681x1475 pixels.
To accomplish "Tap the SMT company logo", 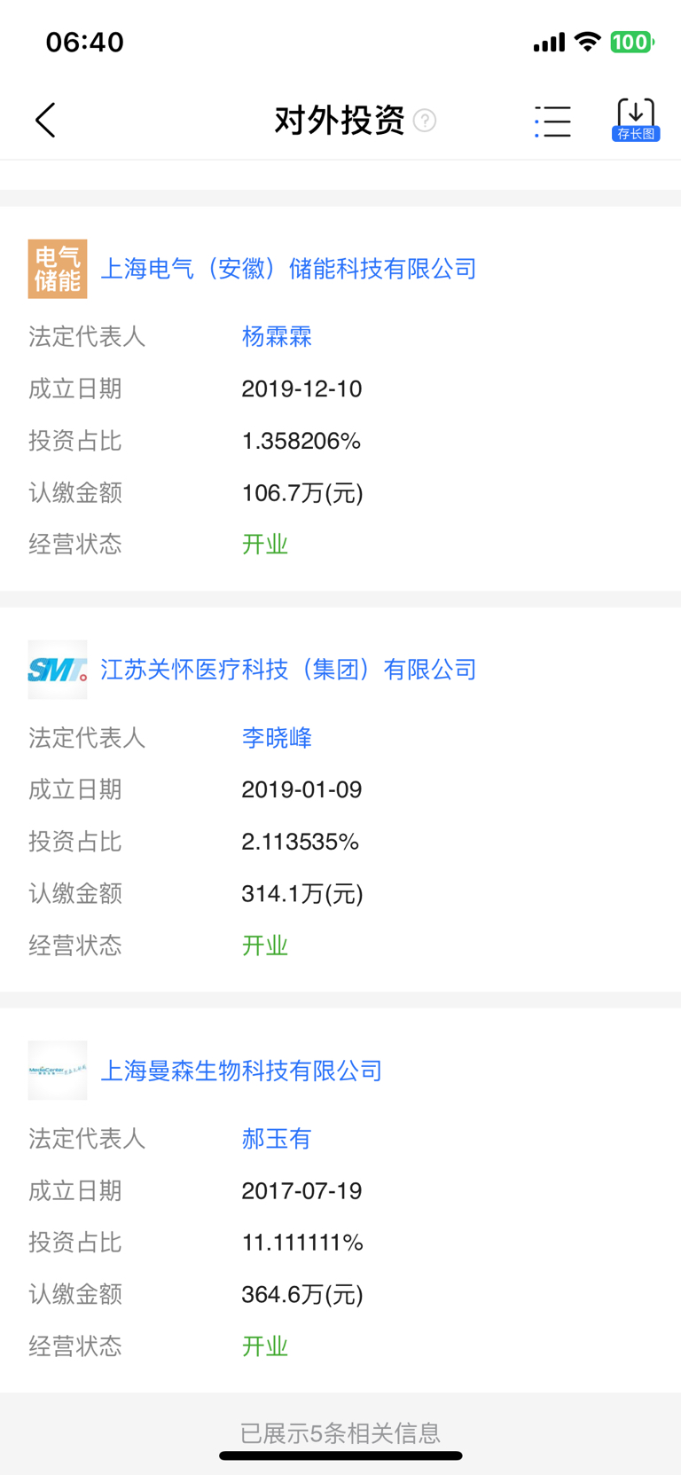I will 58,670.
